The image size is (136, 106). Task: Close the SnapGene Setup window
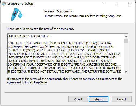[129, 4]
